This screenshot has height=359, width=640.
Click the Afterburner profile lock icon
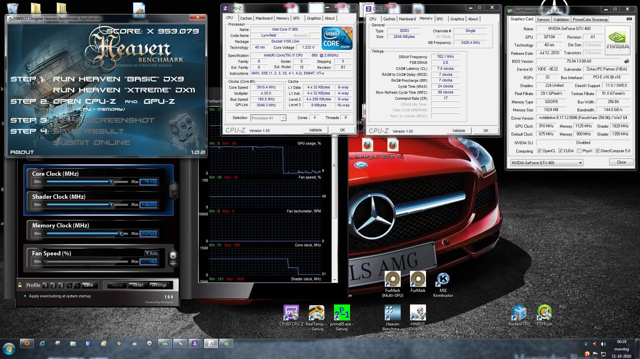(20, 285)
